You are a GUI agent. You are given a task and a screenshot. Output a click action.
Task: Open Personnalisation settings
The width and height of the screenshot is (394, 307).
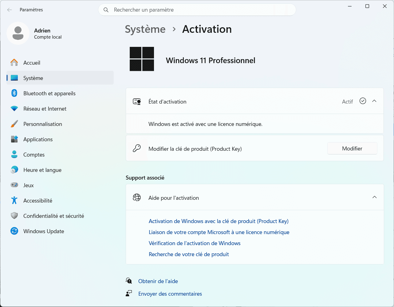(x=60, y=124)
